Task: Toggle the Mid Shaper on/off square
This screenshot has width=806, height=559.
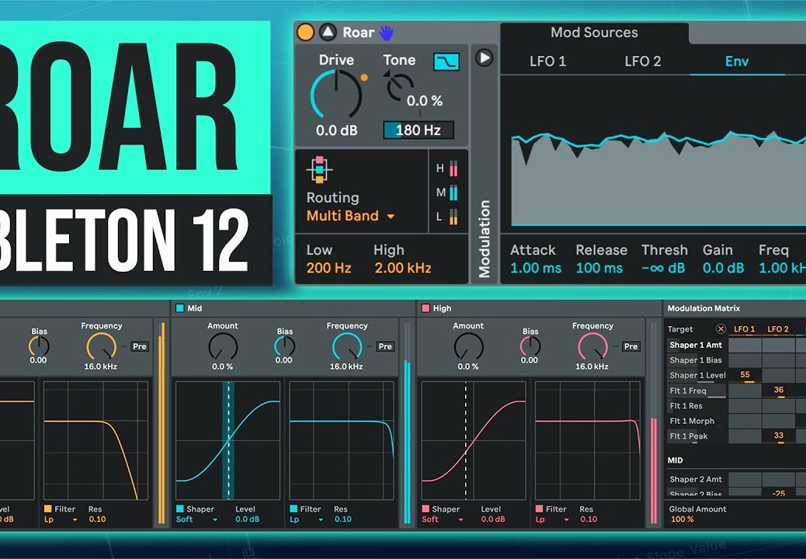Action: coord(180,509)
